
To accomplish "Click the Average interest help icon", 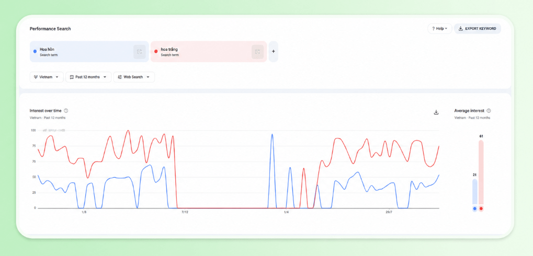I will coord(489,111).
